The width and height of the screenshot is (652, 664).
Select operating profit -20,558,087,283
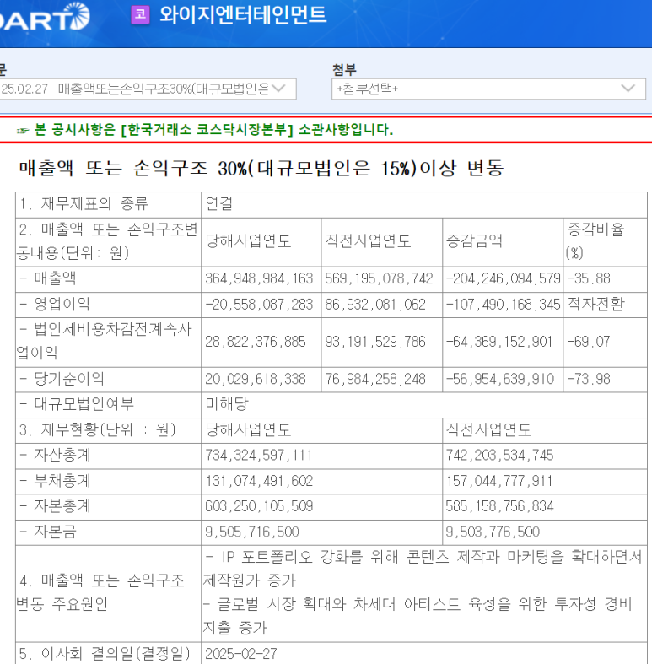[x=259, y=305]
